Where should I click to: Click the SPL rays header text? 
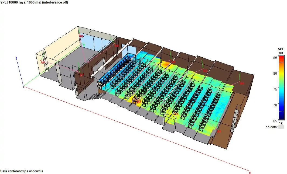(x=34, y=2)
